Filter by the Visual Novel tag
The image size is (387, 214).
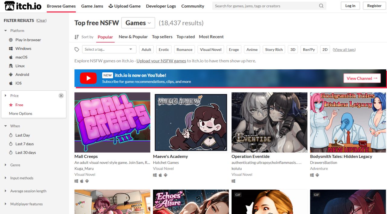[x=211, y=49]
